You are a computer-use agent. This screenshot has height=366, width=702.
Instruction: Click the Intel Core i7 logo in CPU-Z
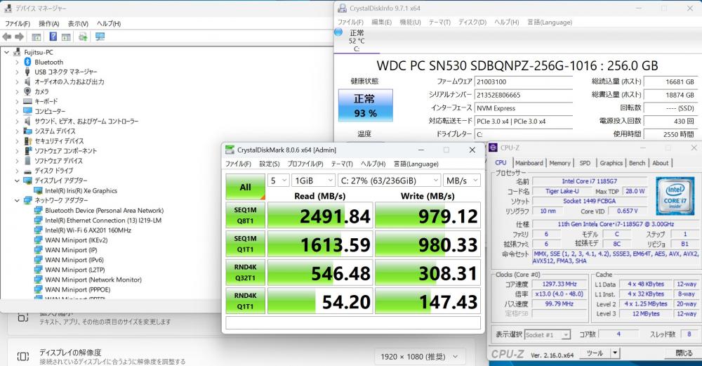(675, 195)
